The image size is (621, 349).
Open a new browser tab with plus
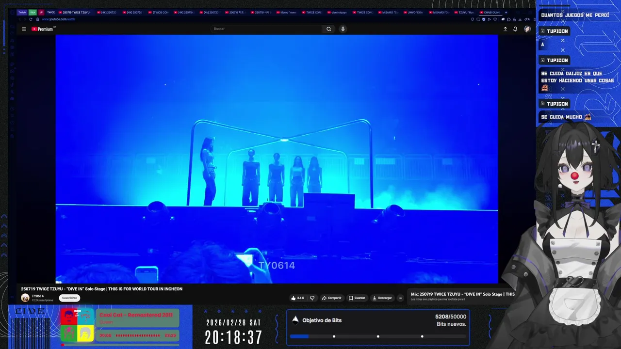tap(506, 12)
